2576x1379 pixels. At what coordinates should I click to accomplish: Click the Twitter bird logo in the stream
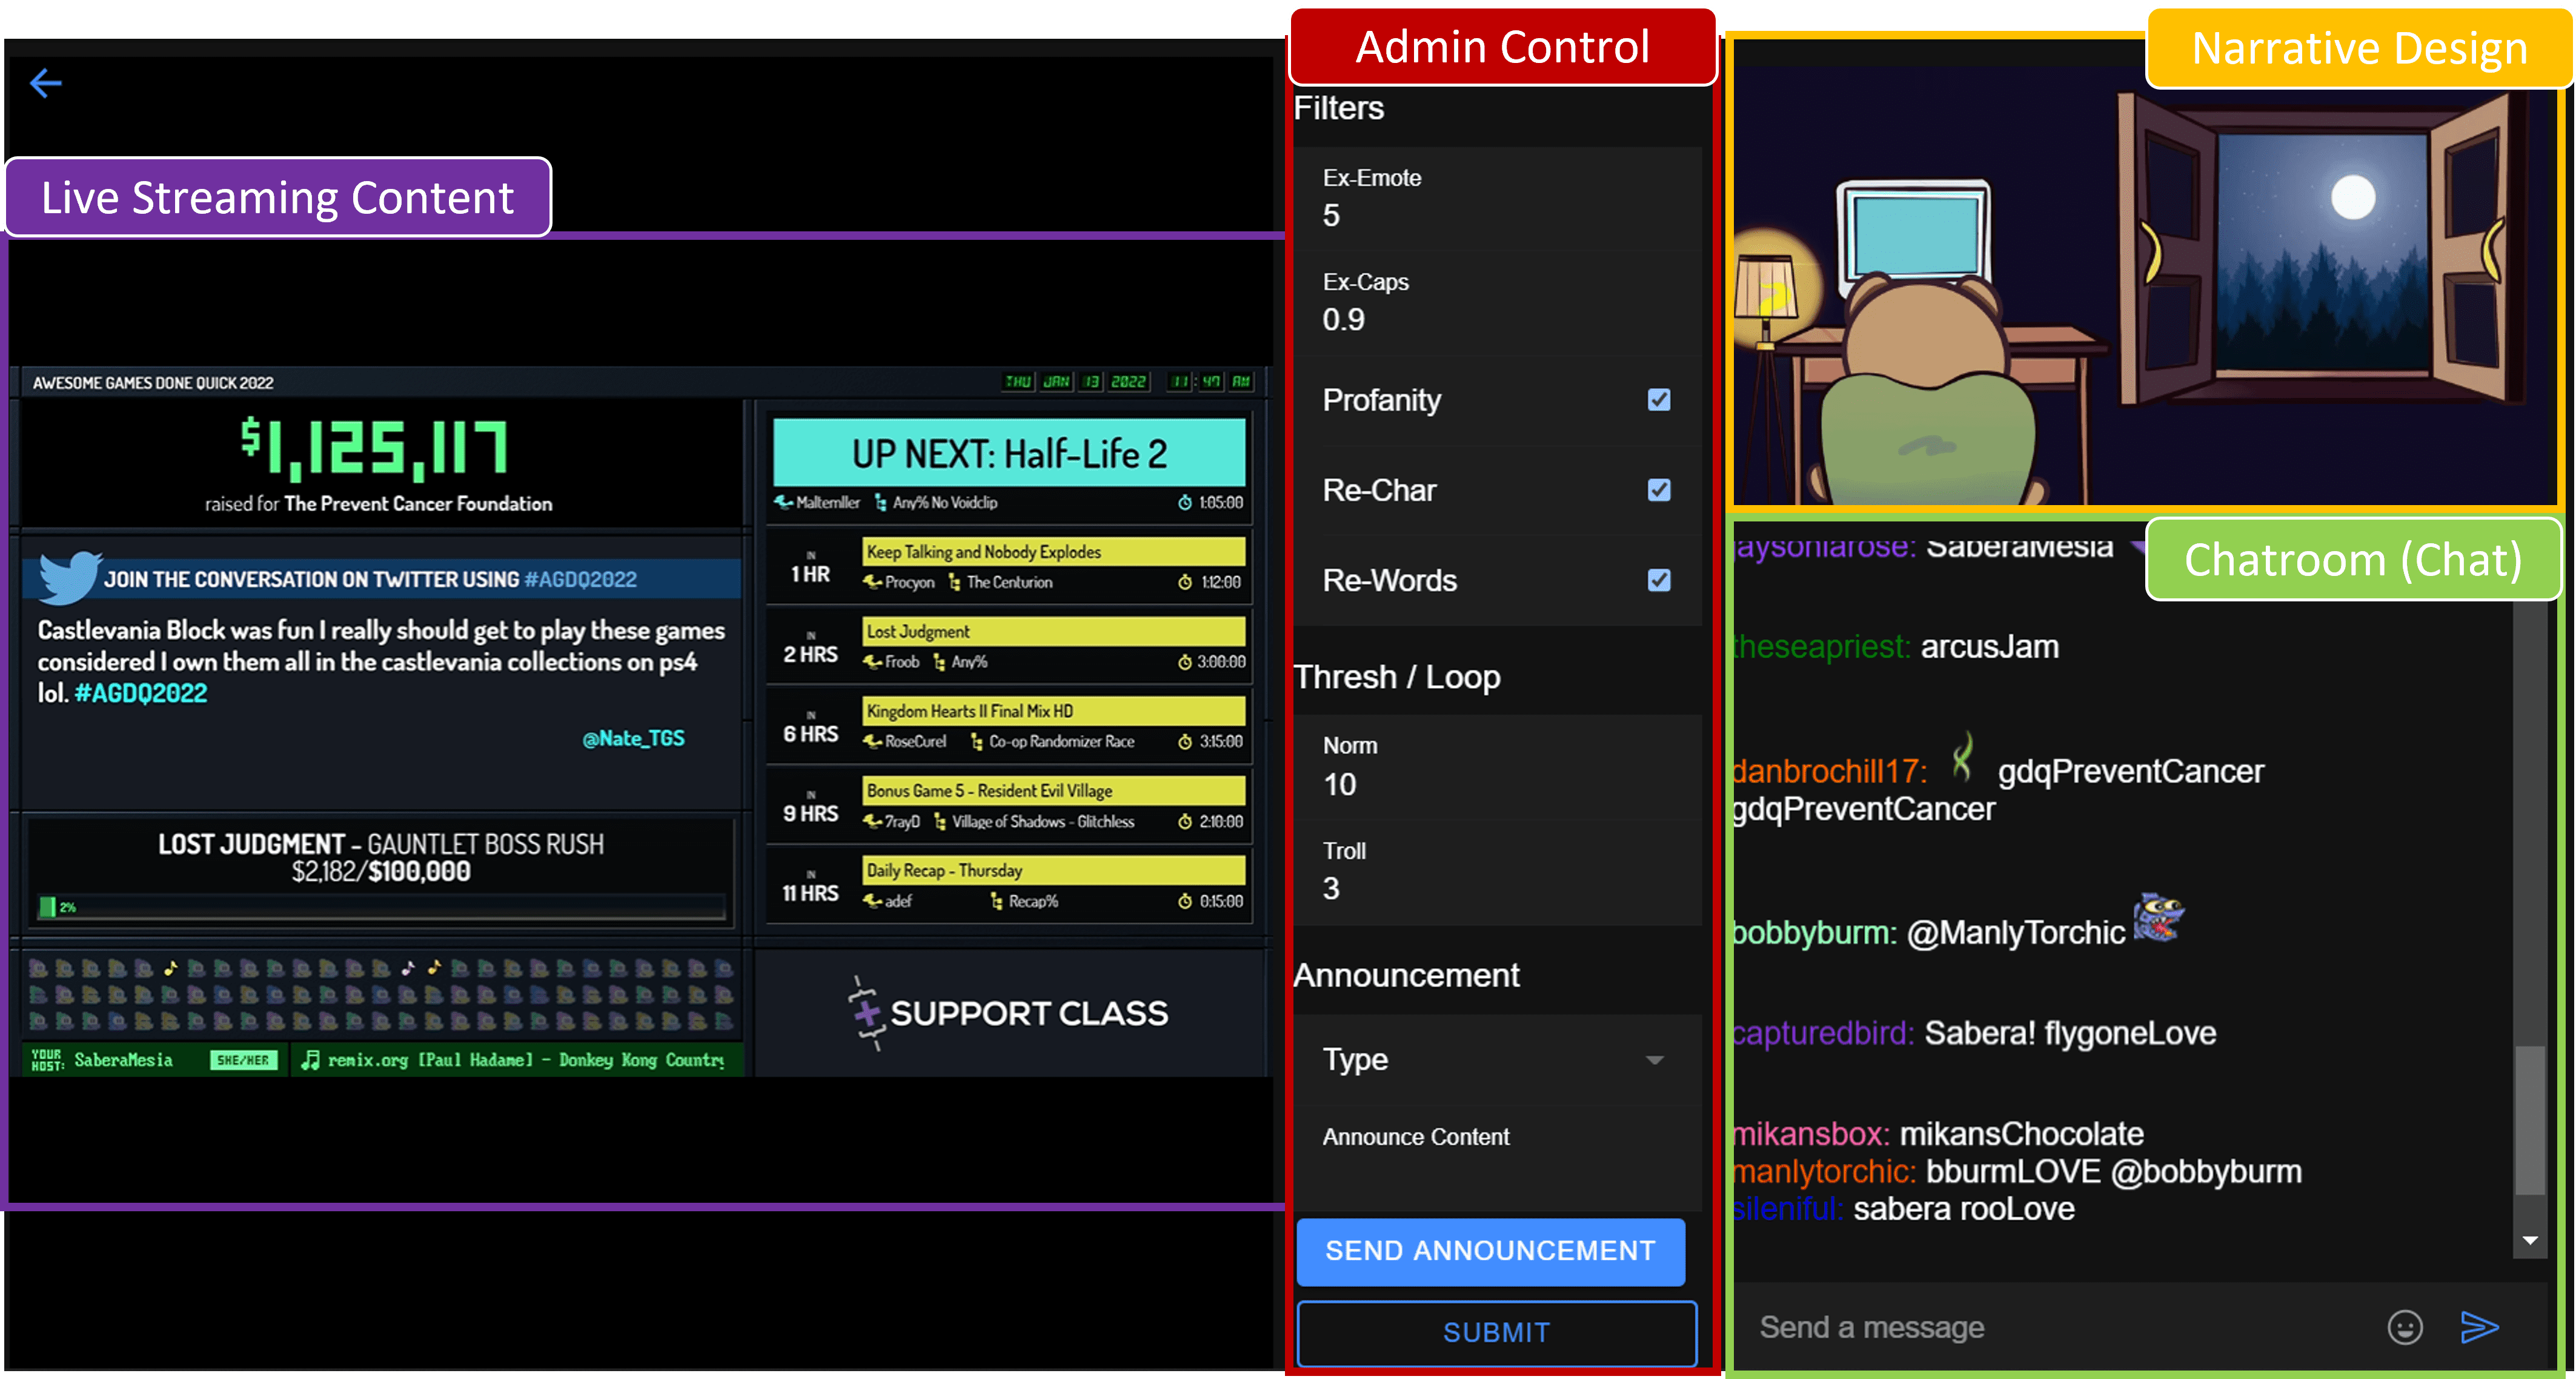click(70, 578)
